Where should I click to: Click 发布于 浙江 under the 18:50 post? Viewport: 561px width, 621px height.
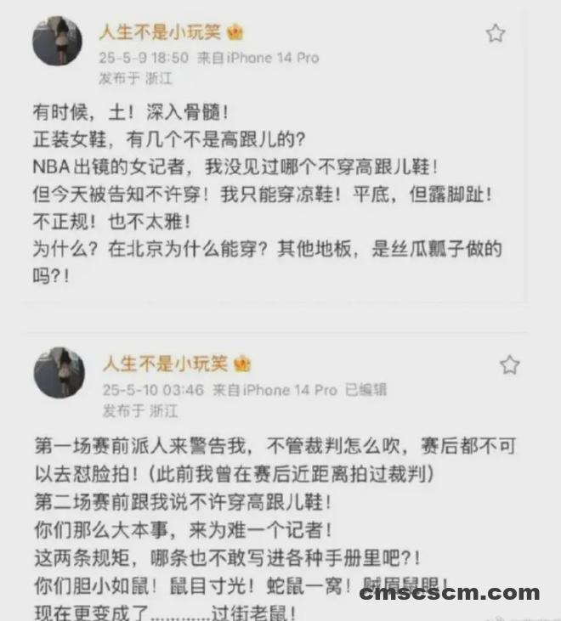click(135, 78)
